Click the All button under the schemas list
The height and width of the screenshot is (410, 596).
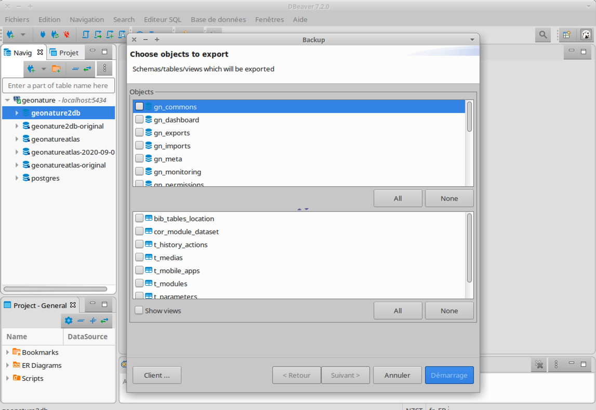pyautogui.click(x=398, y=198)
